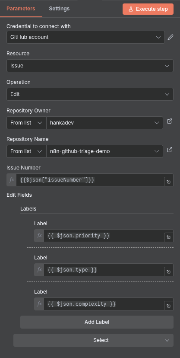Click the Execute step button
180x358 pixels.
point(148,9)
